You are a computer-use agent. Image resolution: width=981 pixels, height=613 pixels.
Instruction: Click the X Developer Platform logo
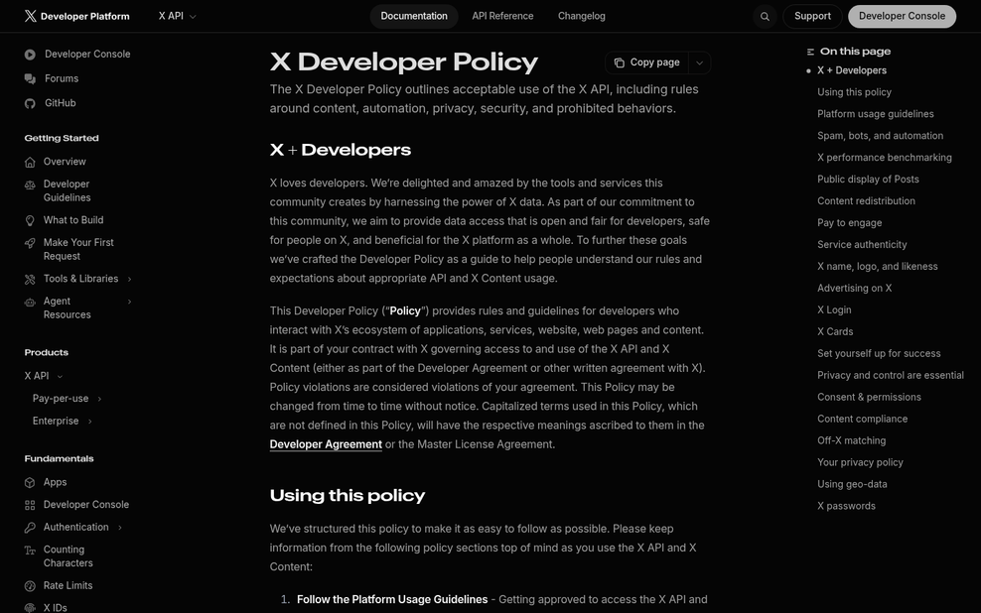tap(77, 16)
